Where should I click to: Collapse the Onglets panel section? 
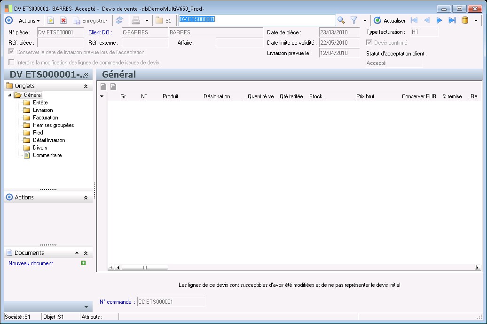click(x=86, y=86)
